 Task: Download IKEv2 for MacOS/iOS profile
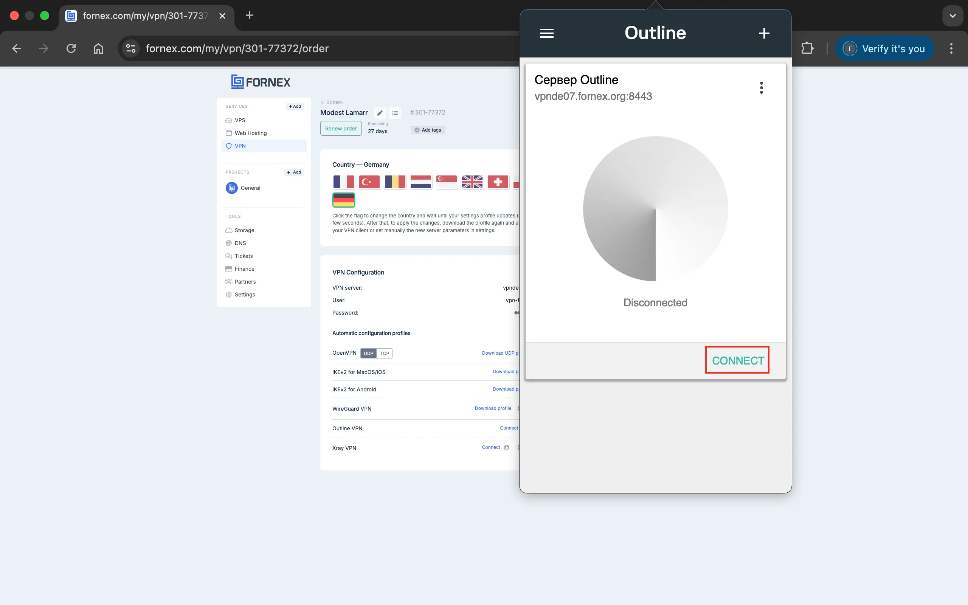506,372
